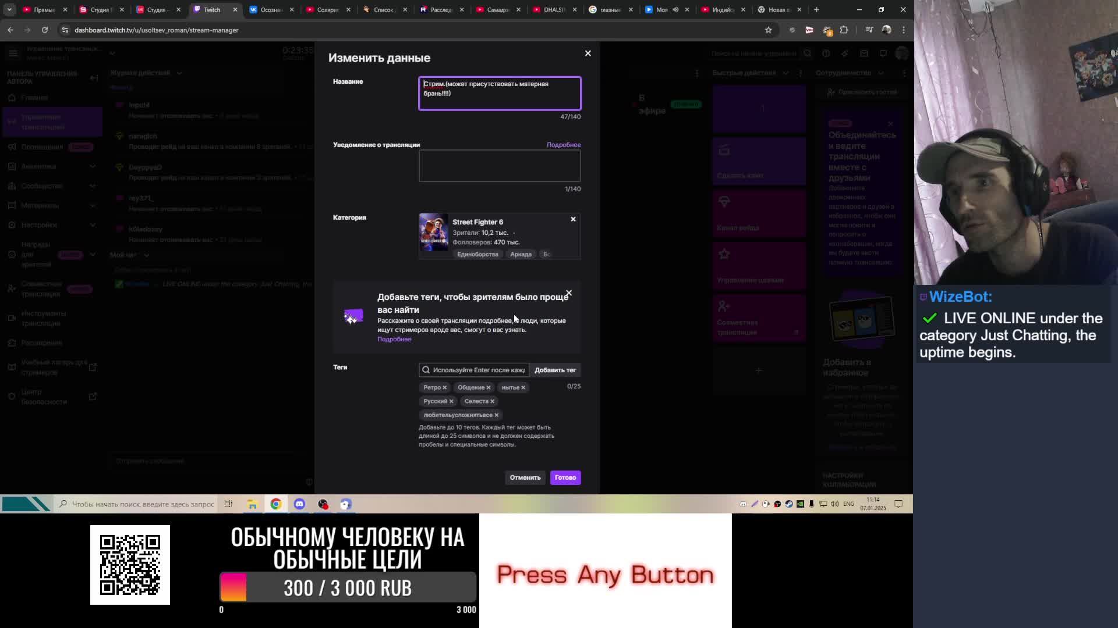Close the Изменить данные dialog
This screenshot has height=628, width=1118.
coord(588,53)
